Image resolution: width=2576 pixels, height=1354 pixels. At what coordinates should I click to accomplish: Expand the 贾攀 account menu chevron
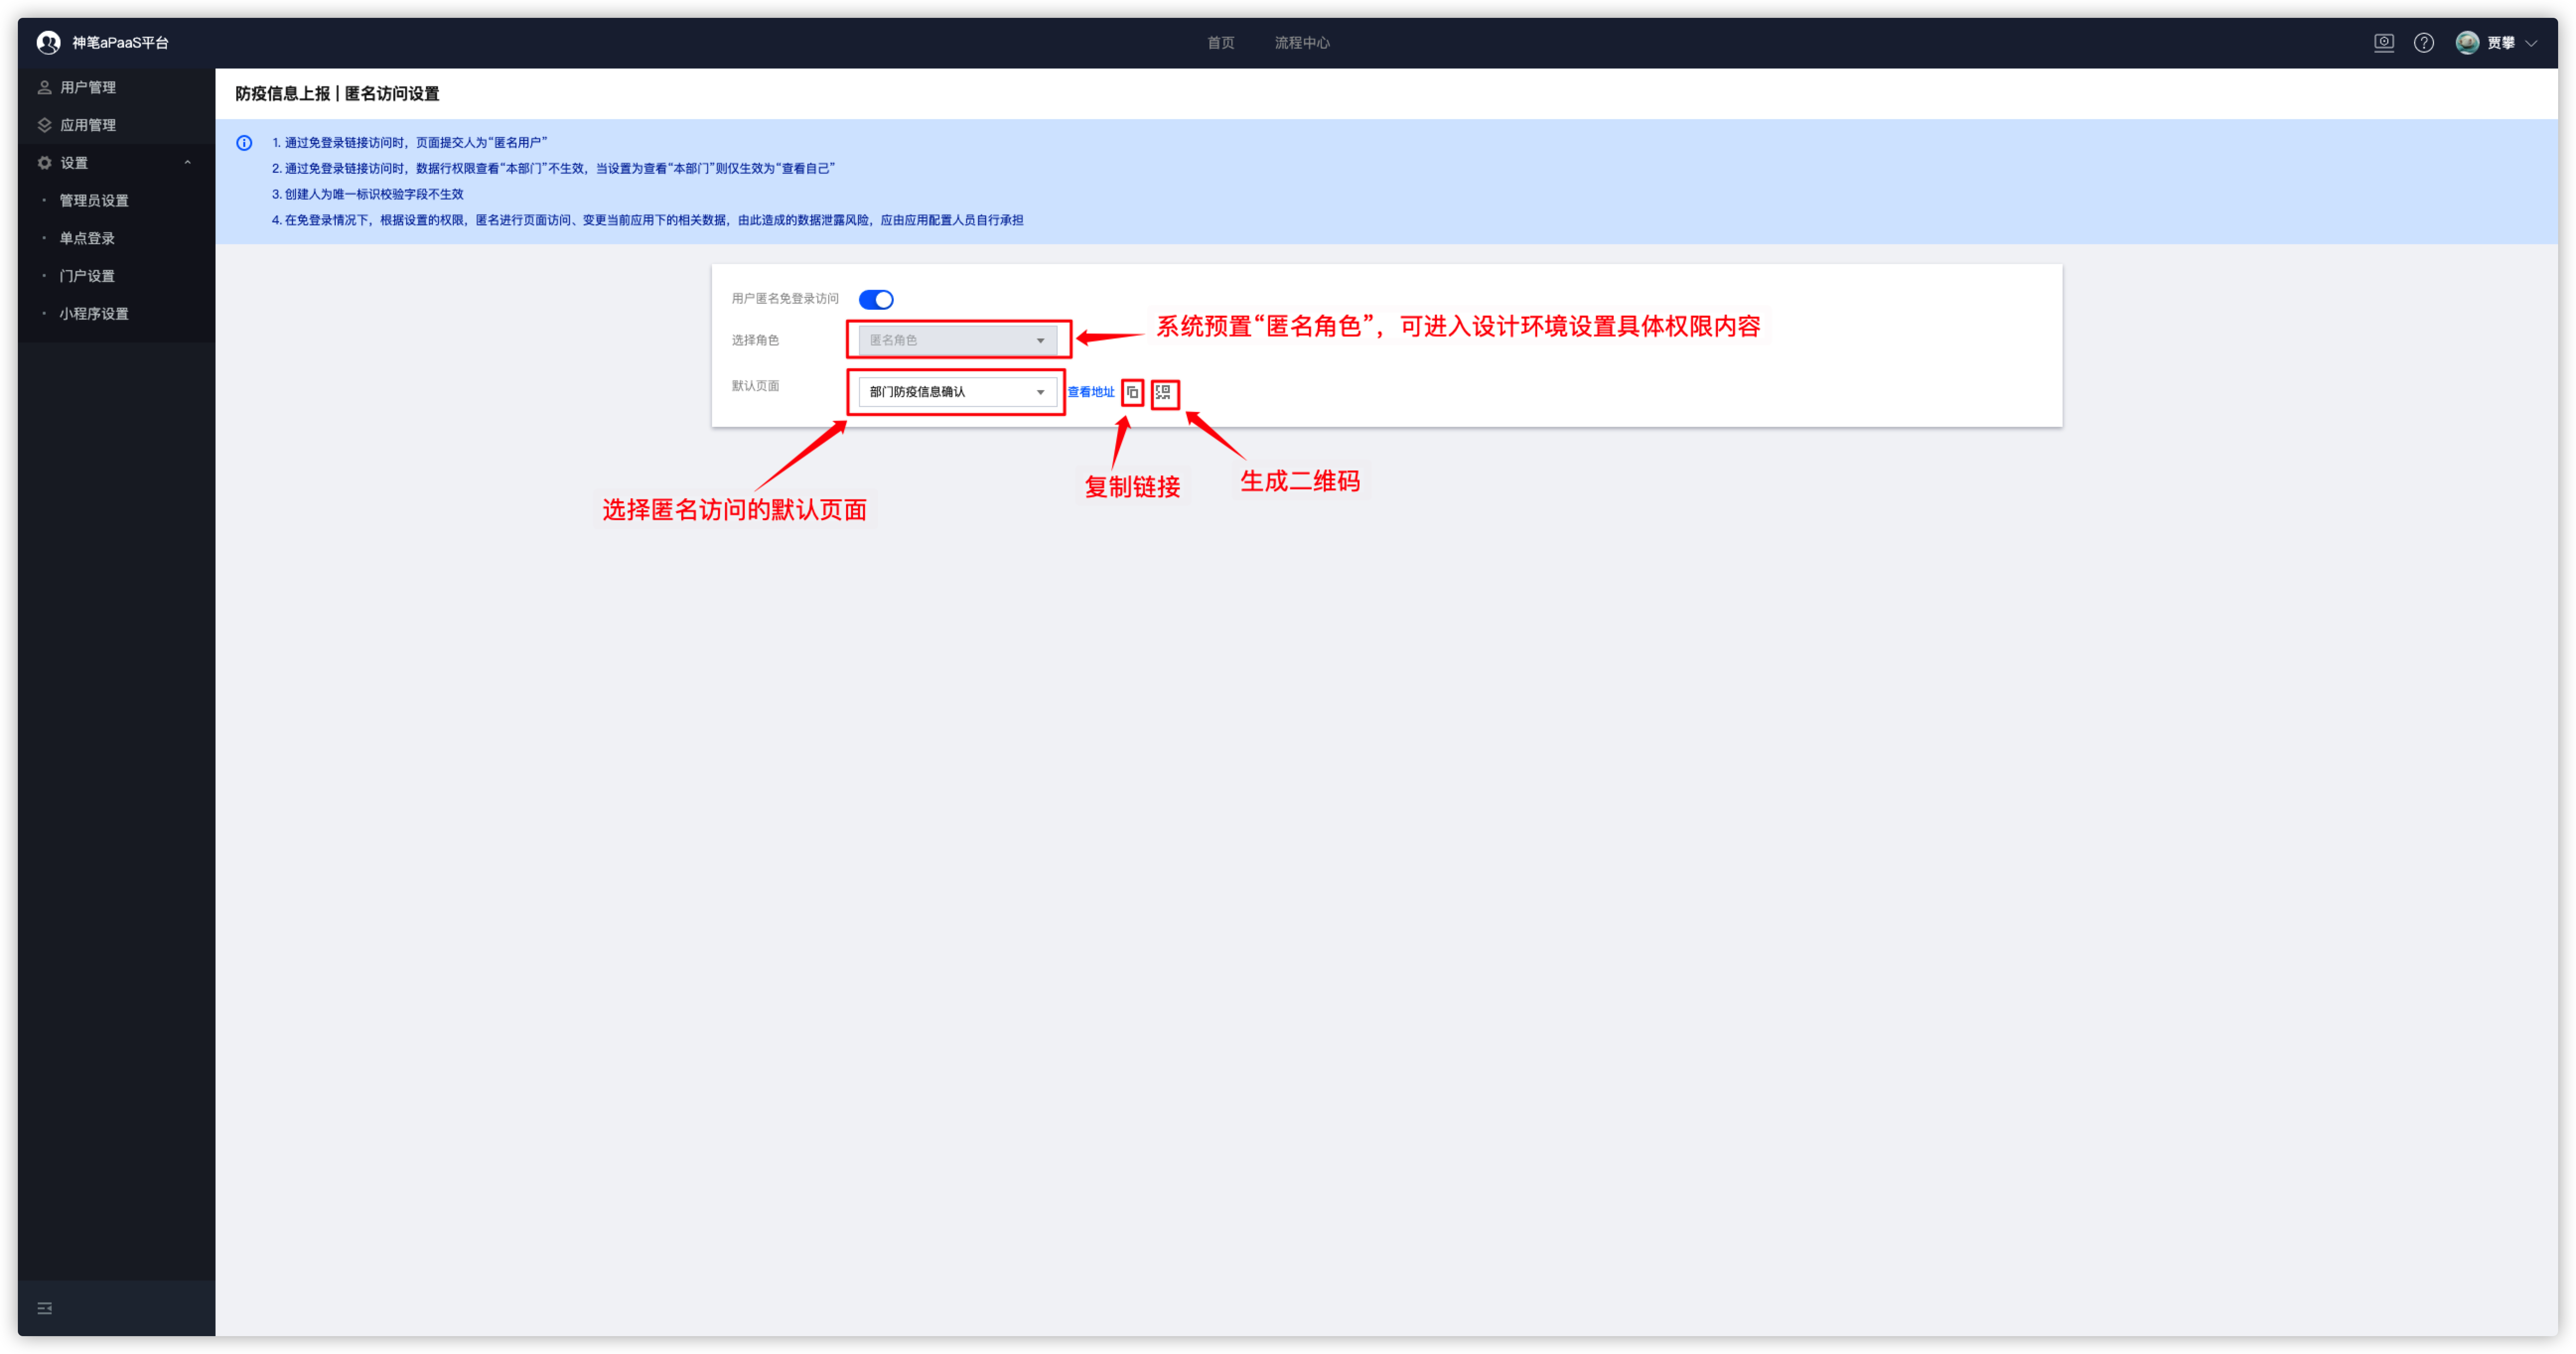coord(2530,43)
